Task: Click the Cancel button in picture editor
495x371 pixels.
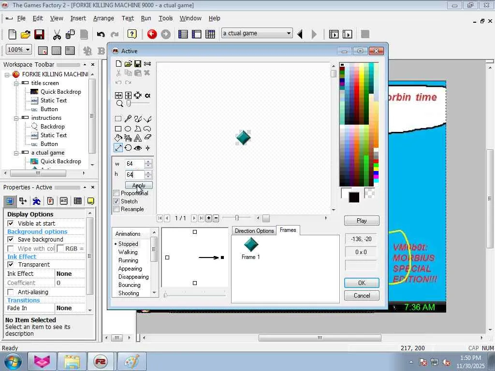Action: pyautogui.click(x=362, y=296)
